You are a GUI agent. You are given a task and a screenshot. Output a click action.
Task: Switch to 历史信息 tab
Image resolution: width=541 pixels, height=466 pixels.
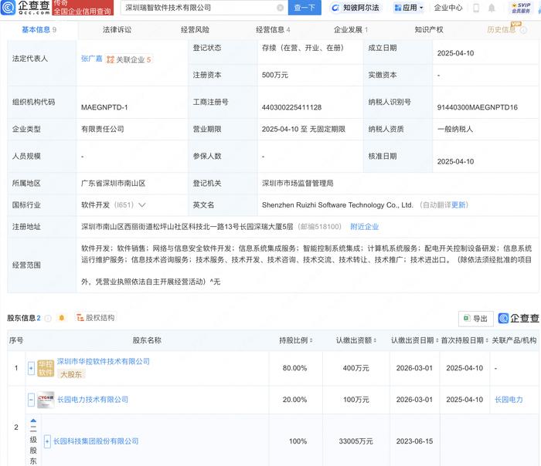501,30
